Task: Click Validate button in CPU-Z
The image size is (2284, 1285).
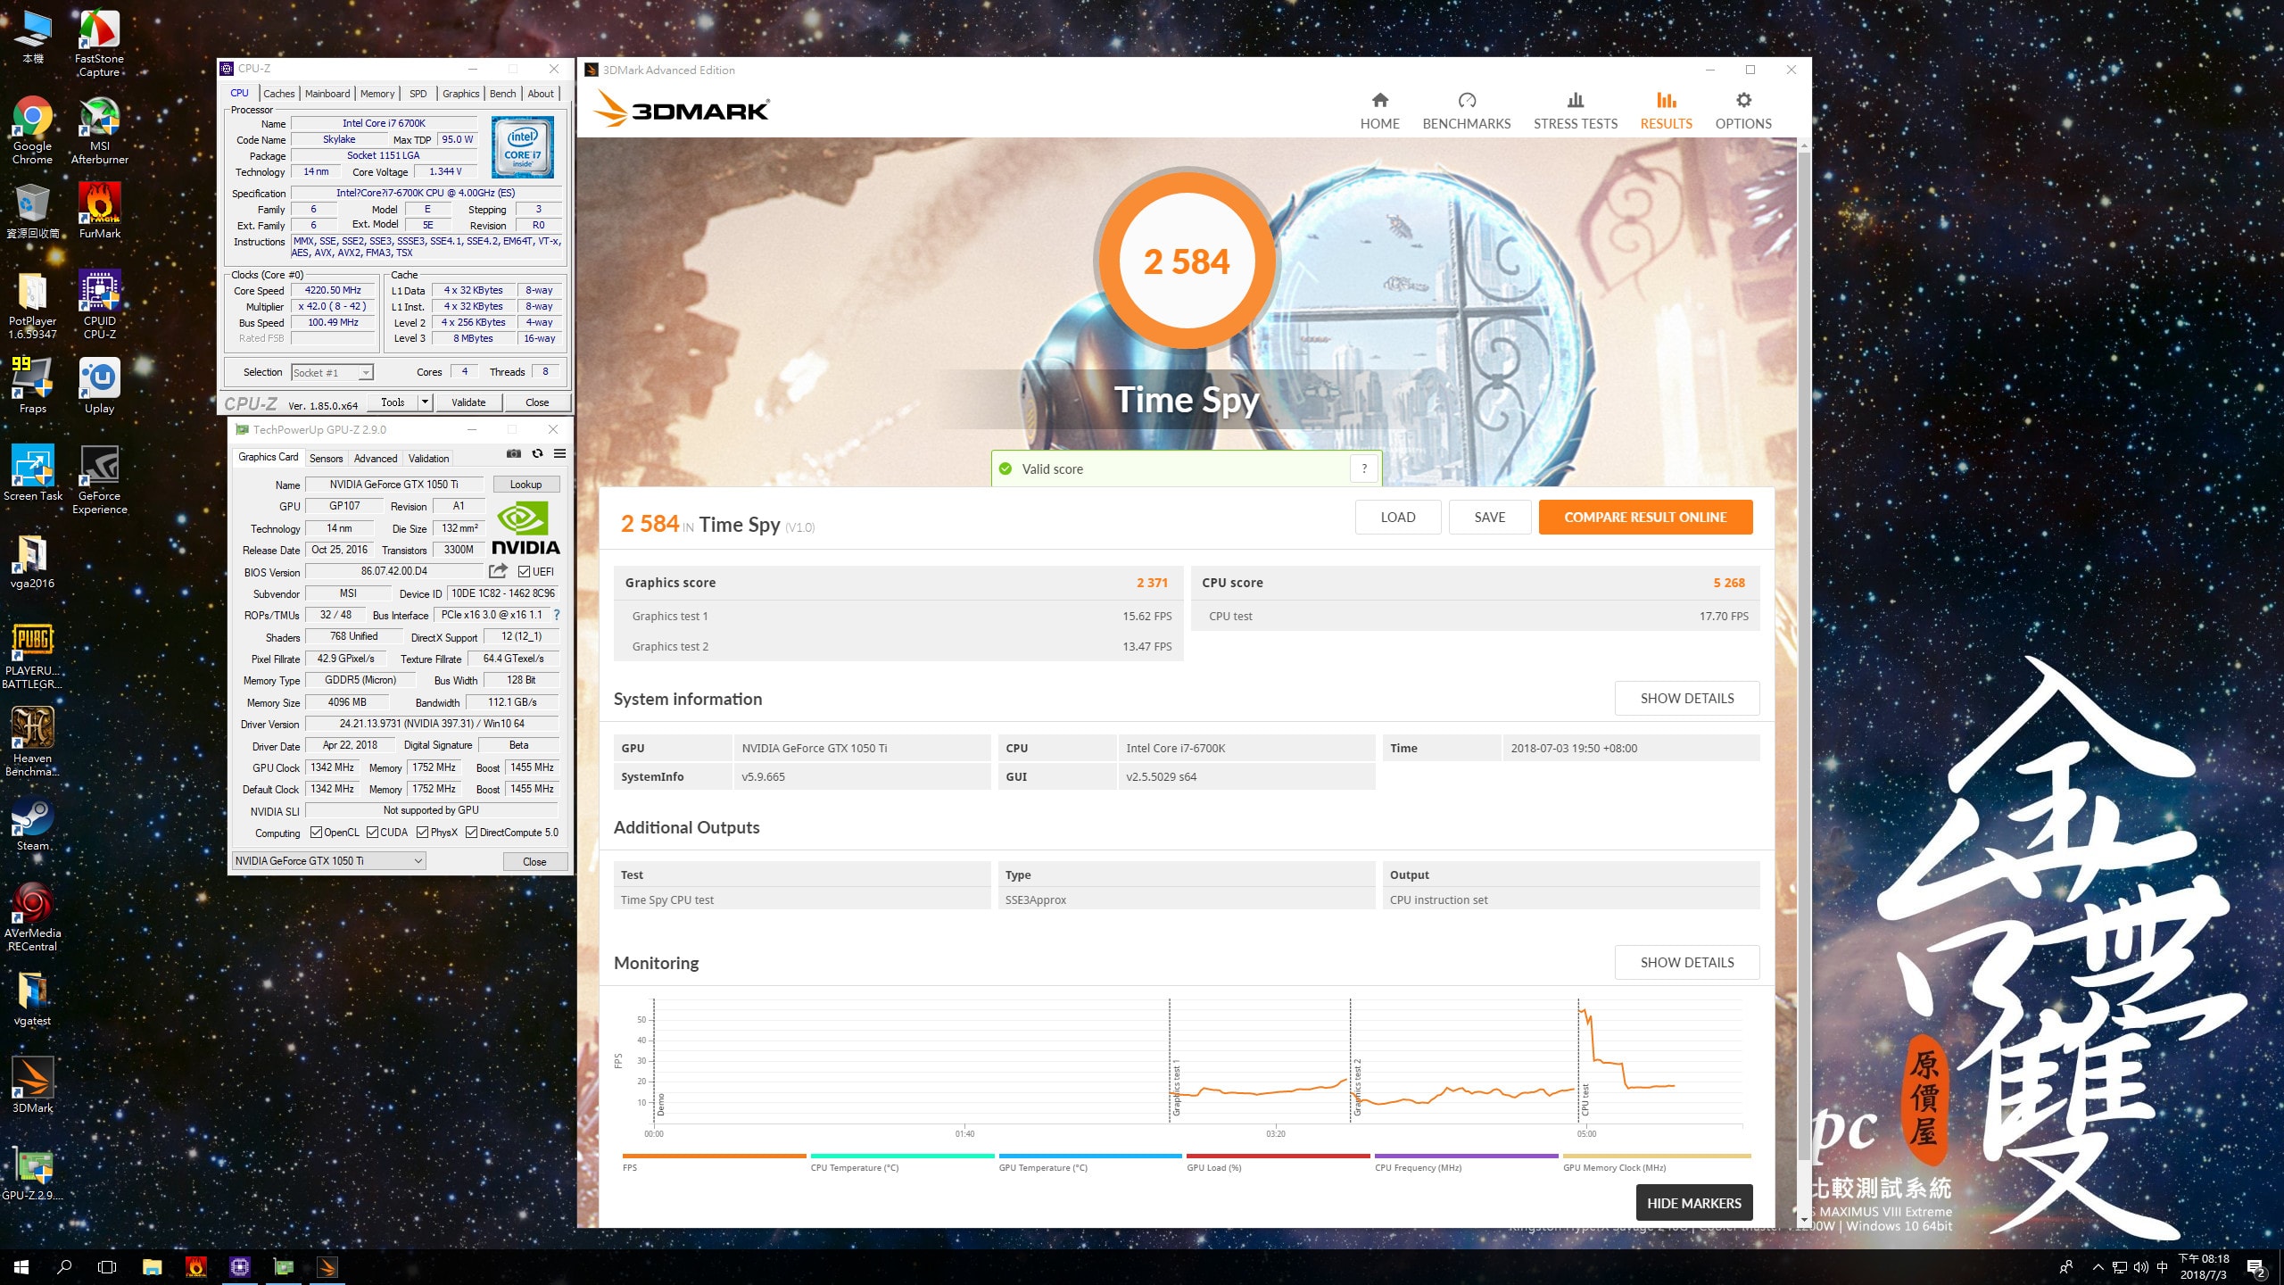Action: point(468,402)
